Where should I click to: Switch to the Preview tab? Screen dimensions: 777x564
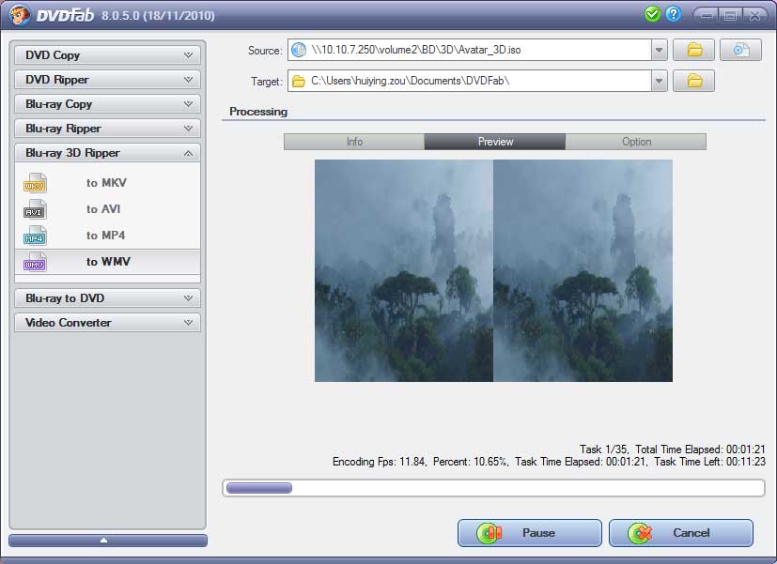tap(495, 142)
